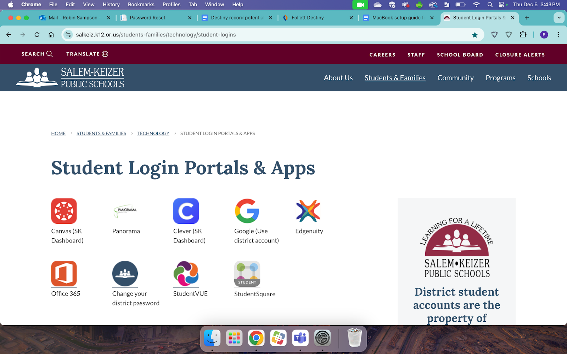Viewport: 567px width, 354px height.
Task: Open the Chrome profile avatar R
Action: 544,35
